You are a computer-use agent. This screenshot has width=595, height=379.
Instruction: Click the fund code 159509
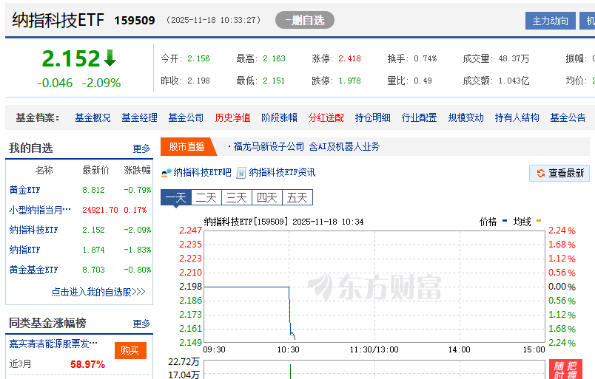coord(135,21)
